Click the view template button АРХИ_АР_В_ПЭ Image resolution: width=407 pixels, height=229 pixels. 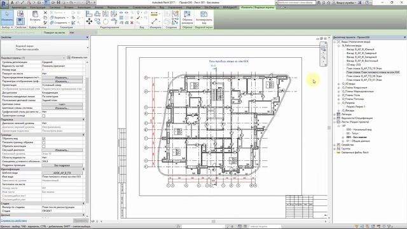point(62,173)
